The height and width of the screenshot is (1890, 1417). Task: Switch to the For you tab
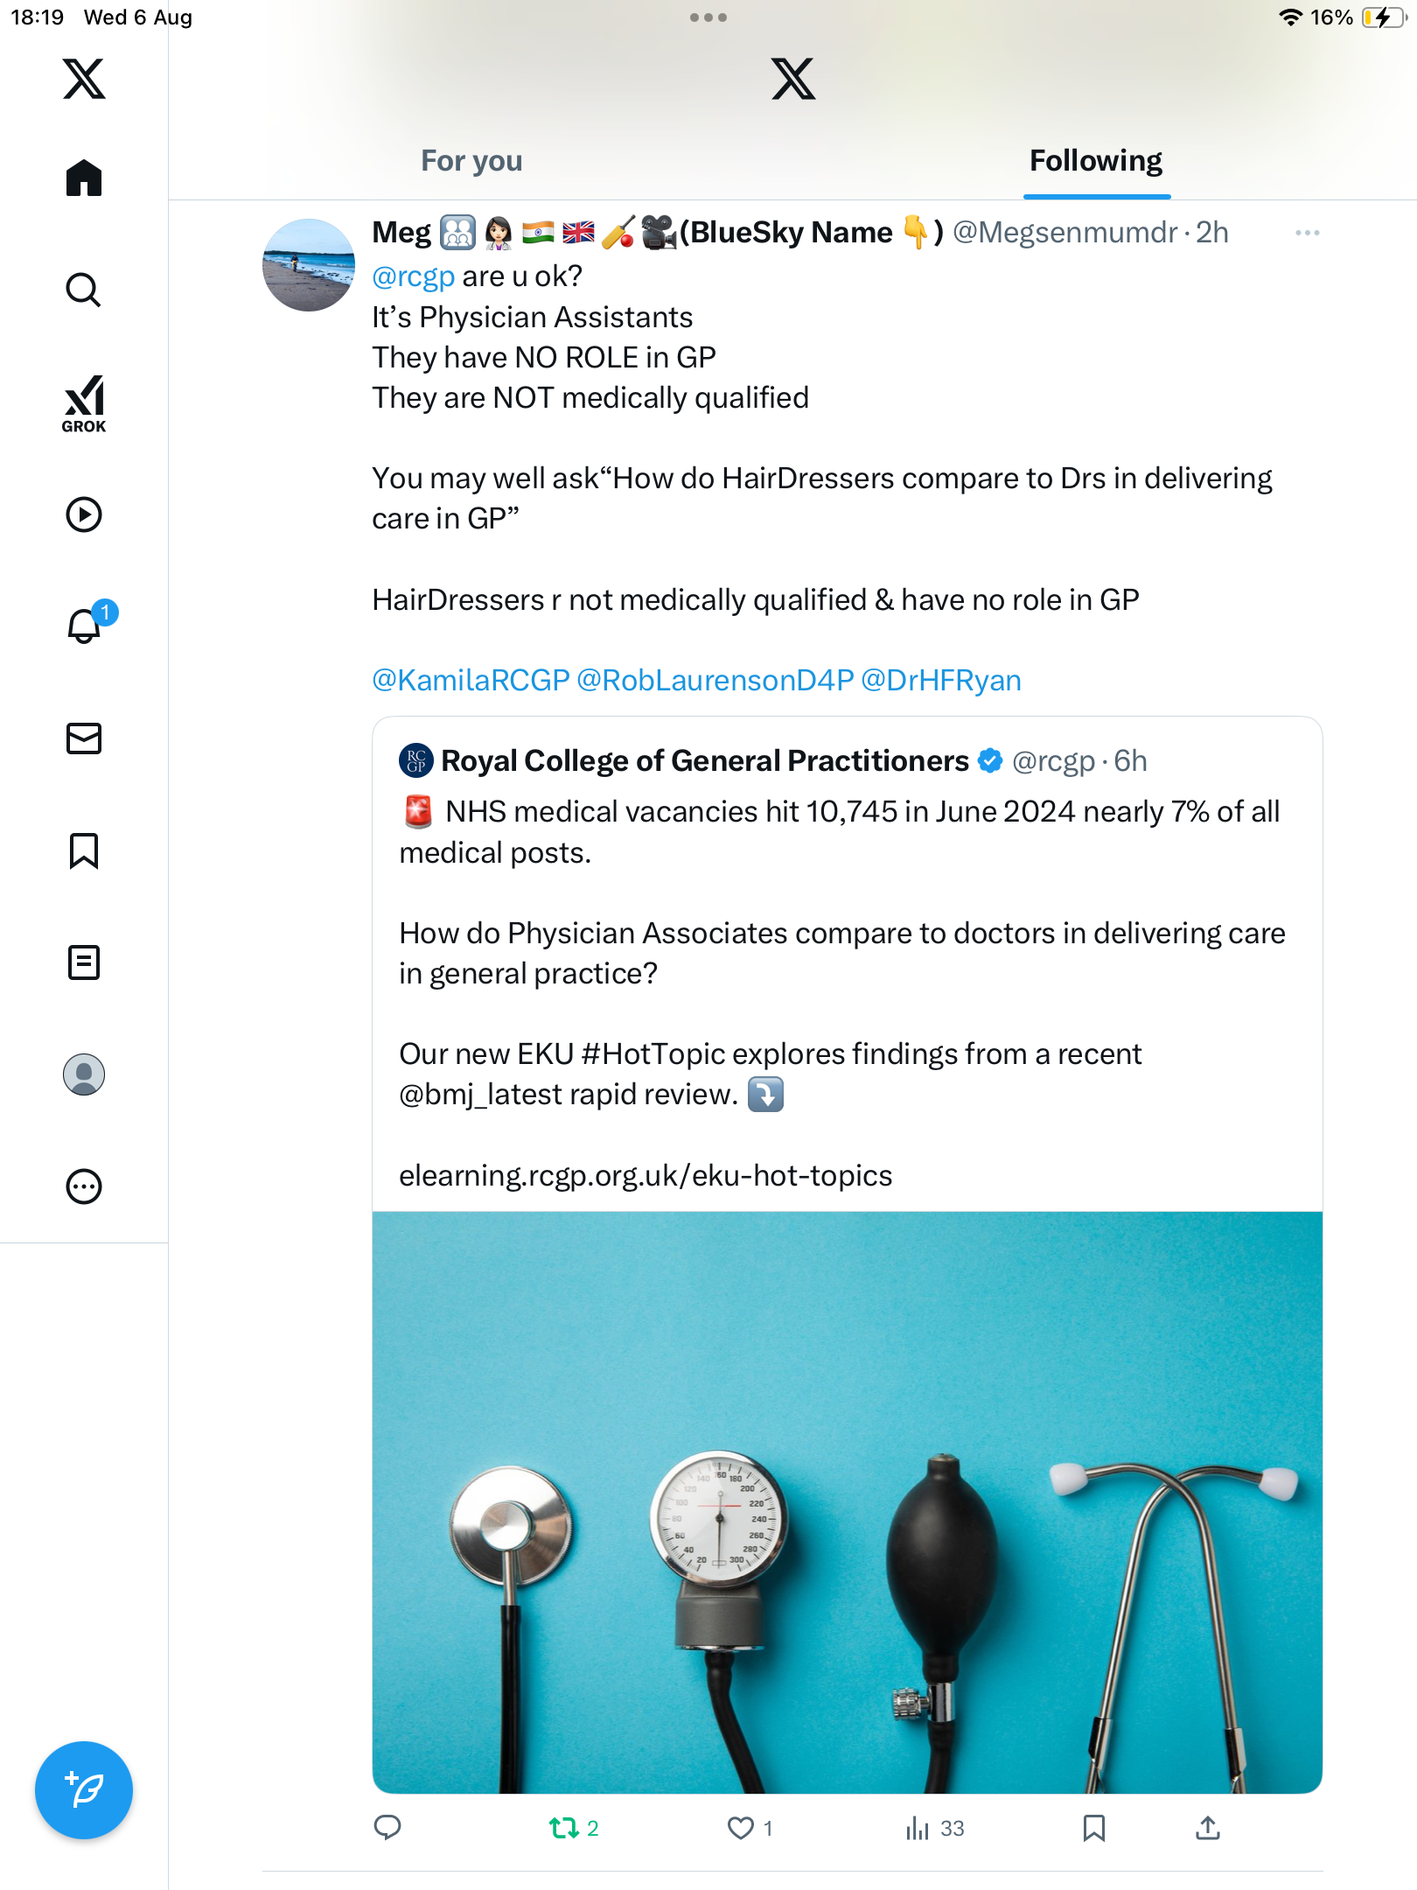(x=471, y=161)
